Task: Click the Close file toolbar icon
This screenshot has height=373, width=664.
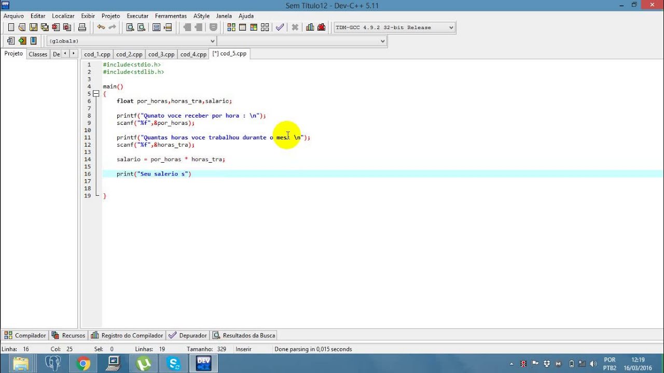Action: [x=56, y=27]
